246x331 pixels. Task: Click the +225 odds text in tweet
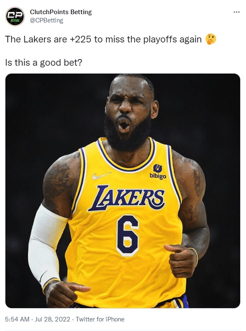click(x=80, y=39)
